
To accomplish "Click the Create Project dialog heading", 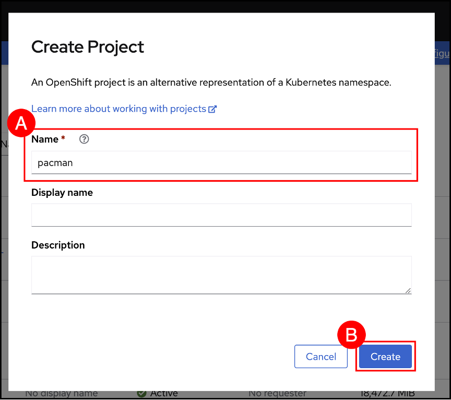I will tap(88, 47).
